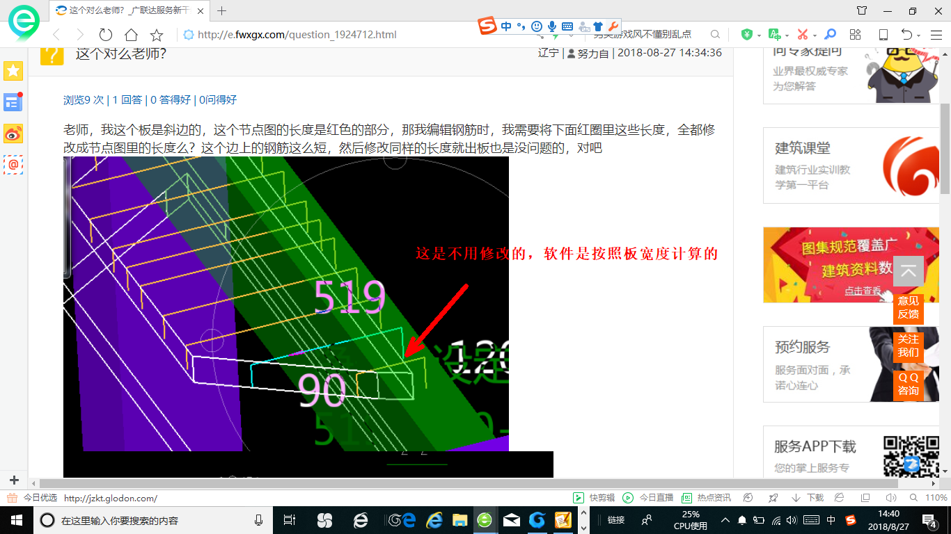Click the sidebar add plus button
The width and height of the screenshot is (951, 534).
click(14, 480)
